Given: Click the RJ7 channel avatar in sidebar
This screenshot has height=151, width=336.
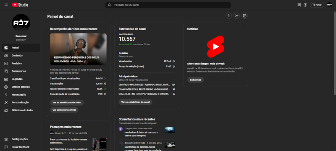Looking at the screenshot, I should point(21,23).
